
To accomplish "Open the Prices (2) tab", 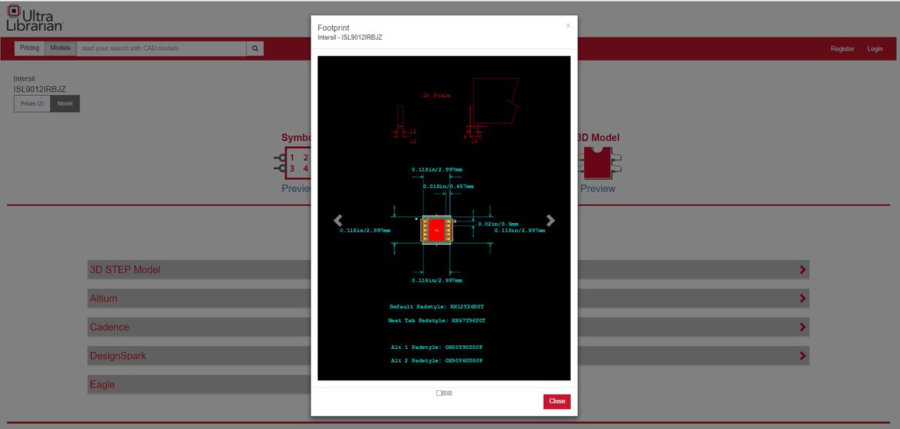I will click(32, 104).
